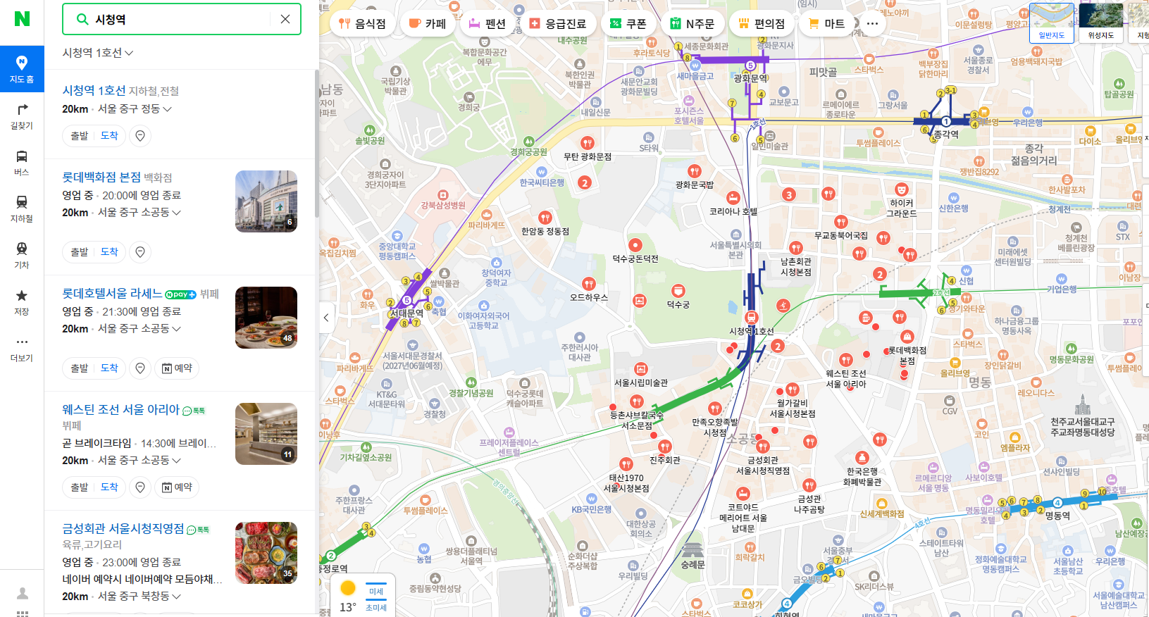Pin 시청역 1호선 with location icon

coord(140,136)
